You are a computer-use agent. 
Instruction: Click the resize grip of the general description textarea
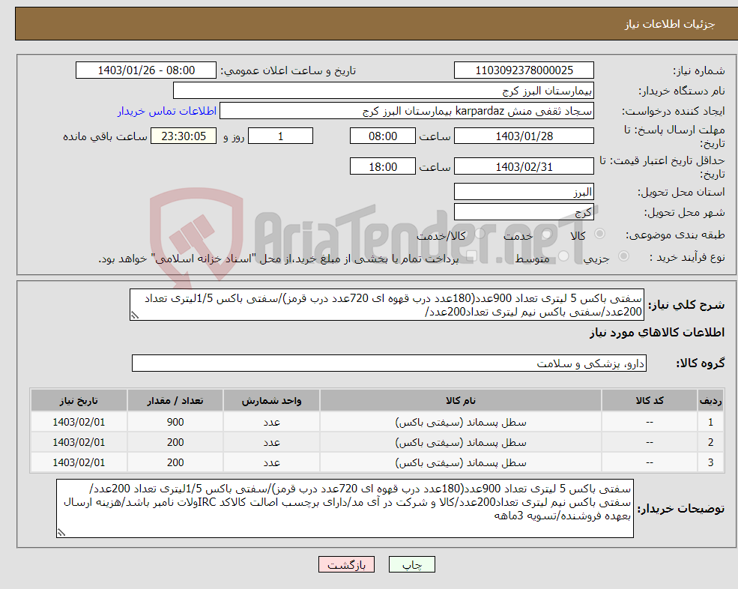tap(135, 315)
